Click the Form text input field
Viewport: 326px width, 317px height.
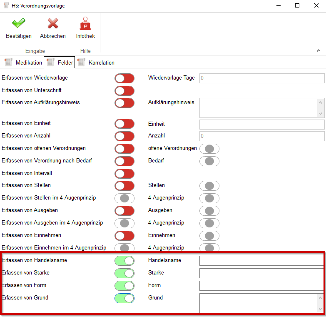[x=261, y=286]
